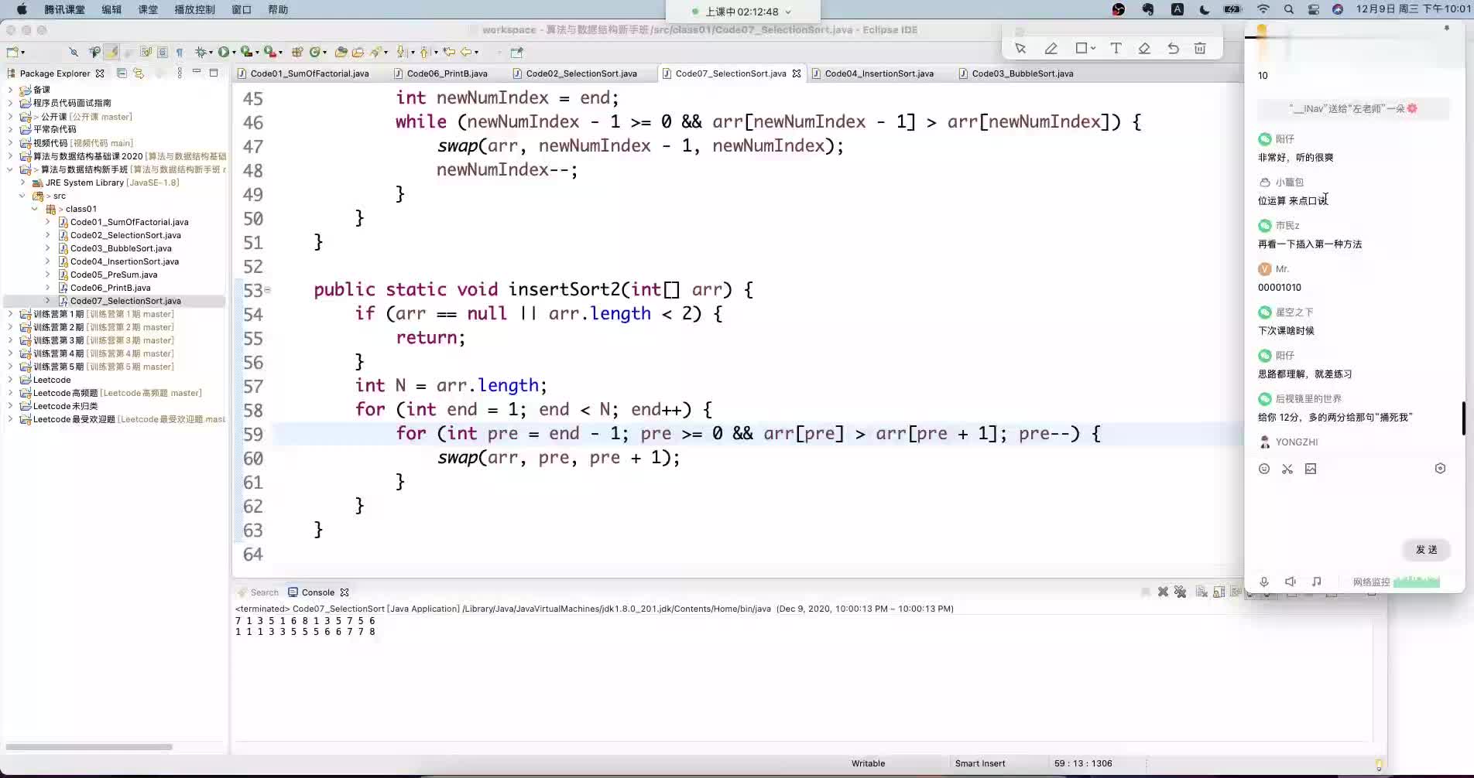Click the New Java Class toolbar icon

[315, 52]
